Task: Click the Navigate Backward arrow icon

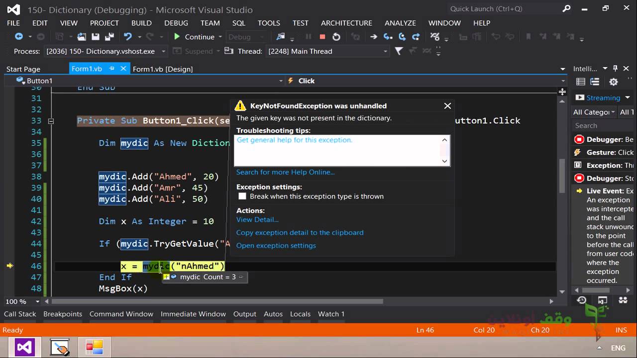Action: tap(19, 36)
